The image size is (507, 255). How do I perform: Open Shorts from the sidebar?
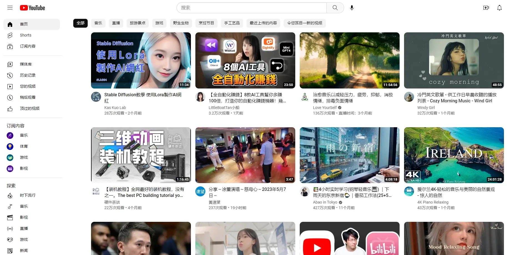pyautogui.click(x=26, y=35)
